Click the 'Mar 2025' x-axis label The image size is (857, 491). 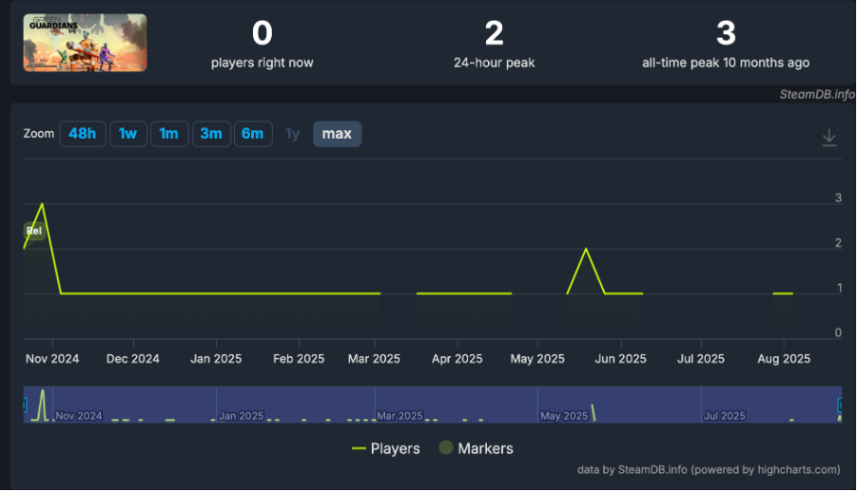click(375, 359)
